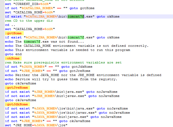Click 'registry.' in the echo Service line
Viewport: 173px width, 127px height.
[108, 79]
